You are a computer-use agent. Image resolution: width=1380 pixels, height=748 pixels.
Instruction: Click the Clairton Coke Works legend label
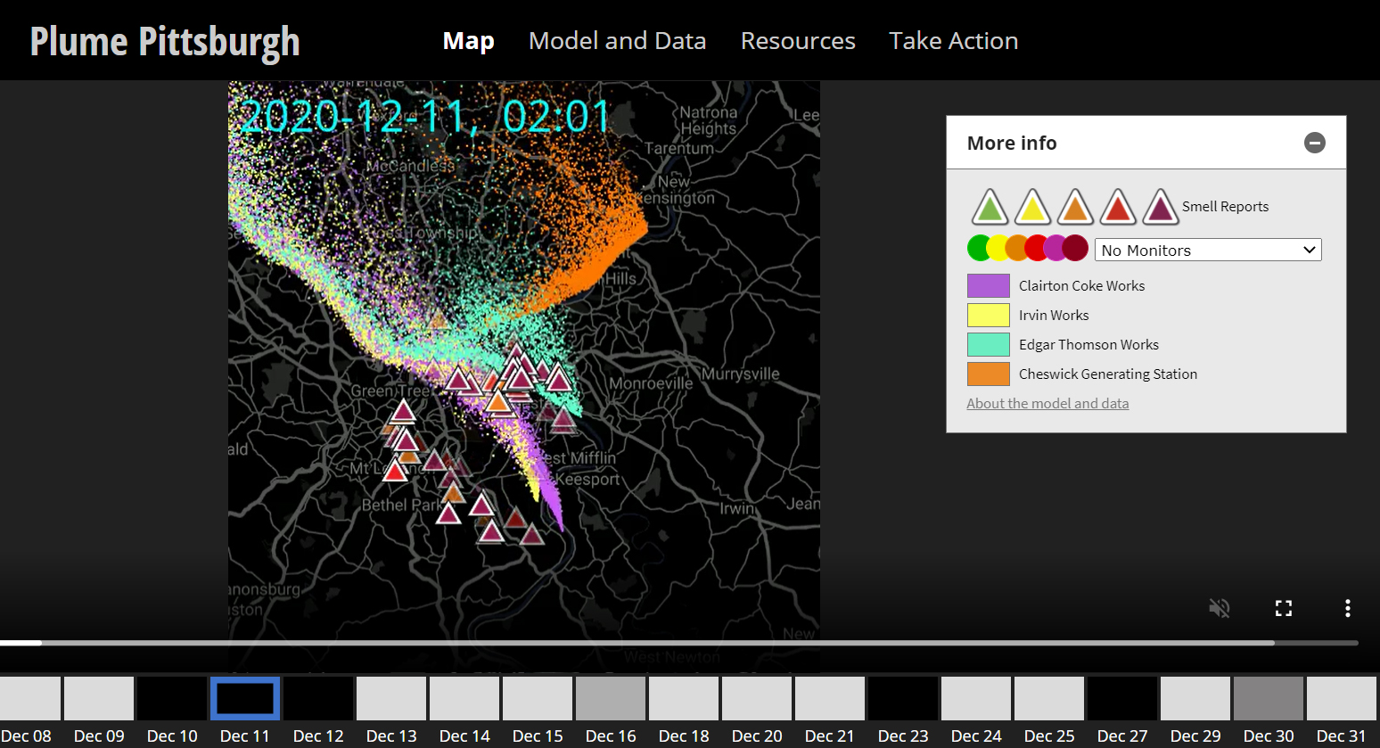coord(1081,285)
